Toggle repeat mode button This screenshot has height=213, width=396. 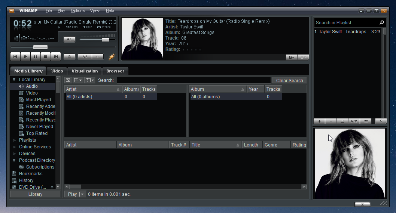97,56
